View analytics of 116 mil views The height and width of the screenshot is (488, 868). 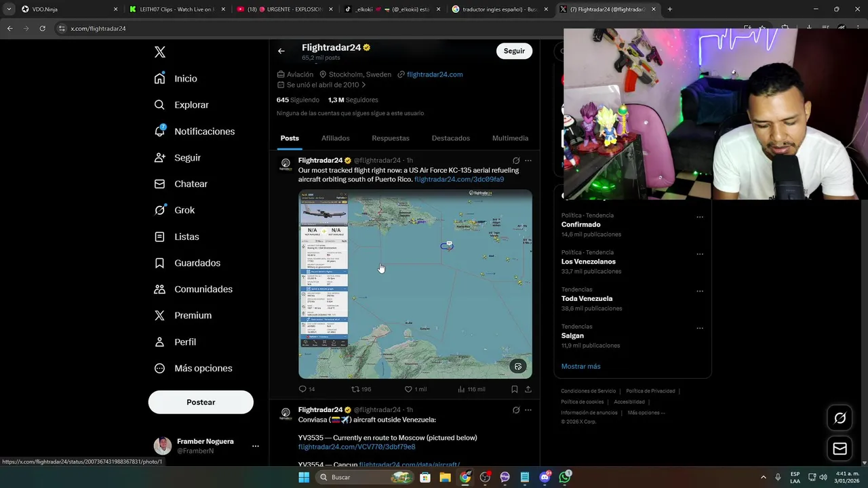471,389
